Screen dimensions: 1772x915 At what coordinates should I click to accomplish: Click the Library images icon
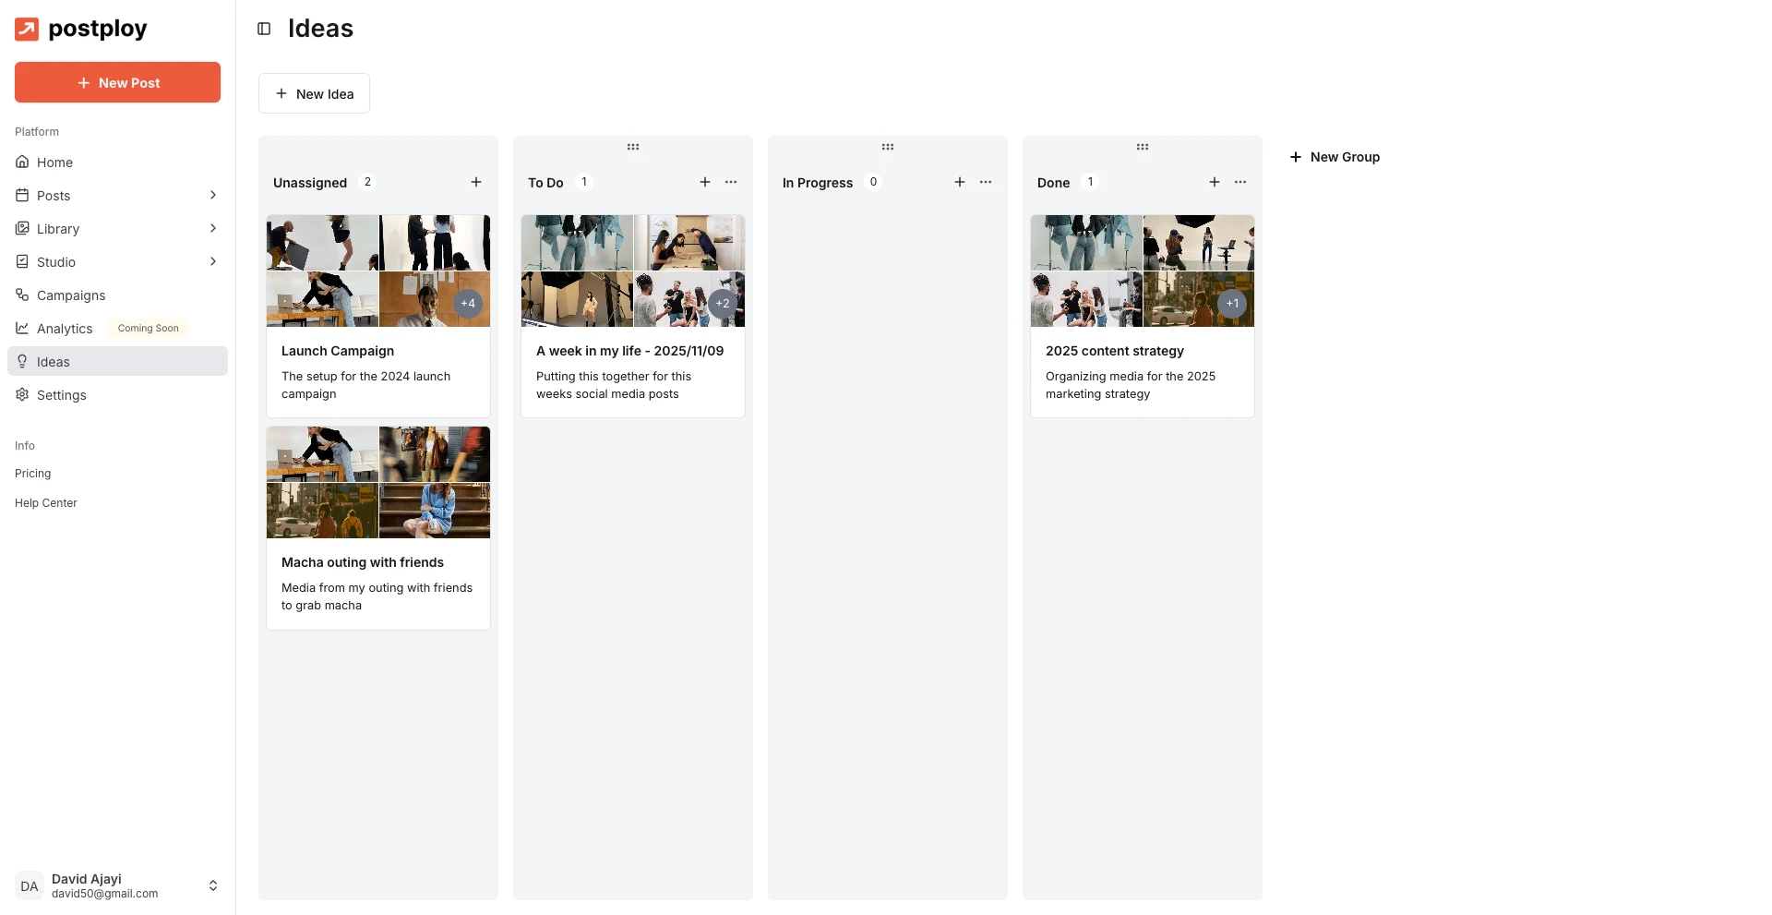22,228
